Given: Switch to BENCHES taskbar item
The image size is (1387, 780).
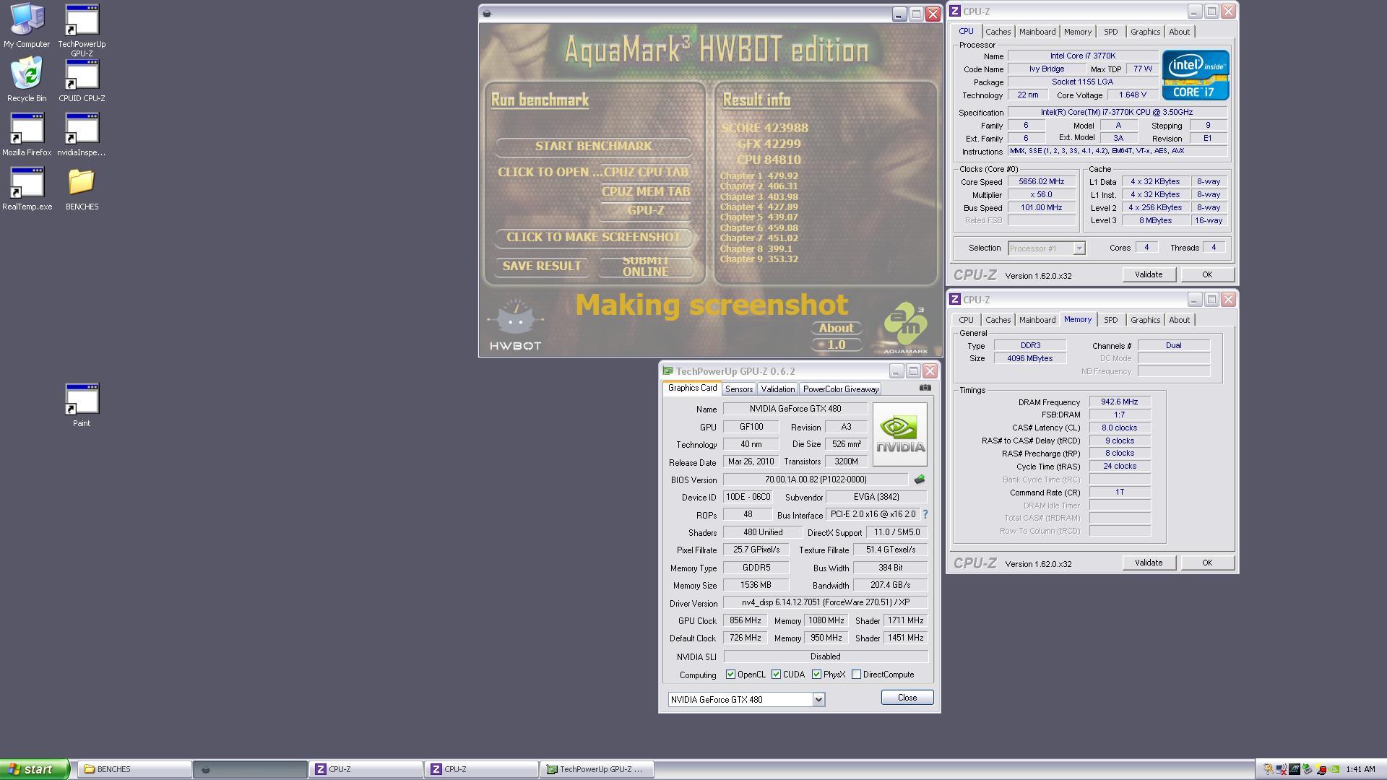Looking at the screenshot, I should pyautogui.click(x=135, y=769).
